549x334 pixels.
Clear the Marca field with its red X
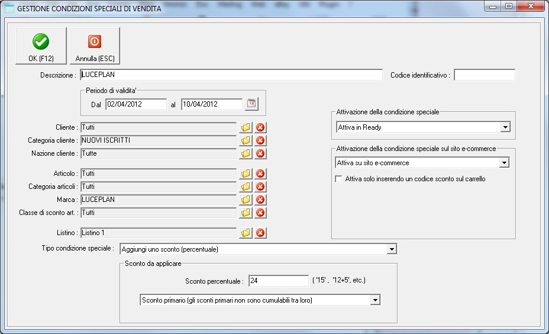click(x=260, y=200)
